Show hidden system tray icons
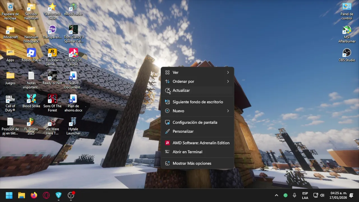Viewport: 359px width, 202px height. pos(276,195)
